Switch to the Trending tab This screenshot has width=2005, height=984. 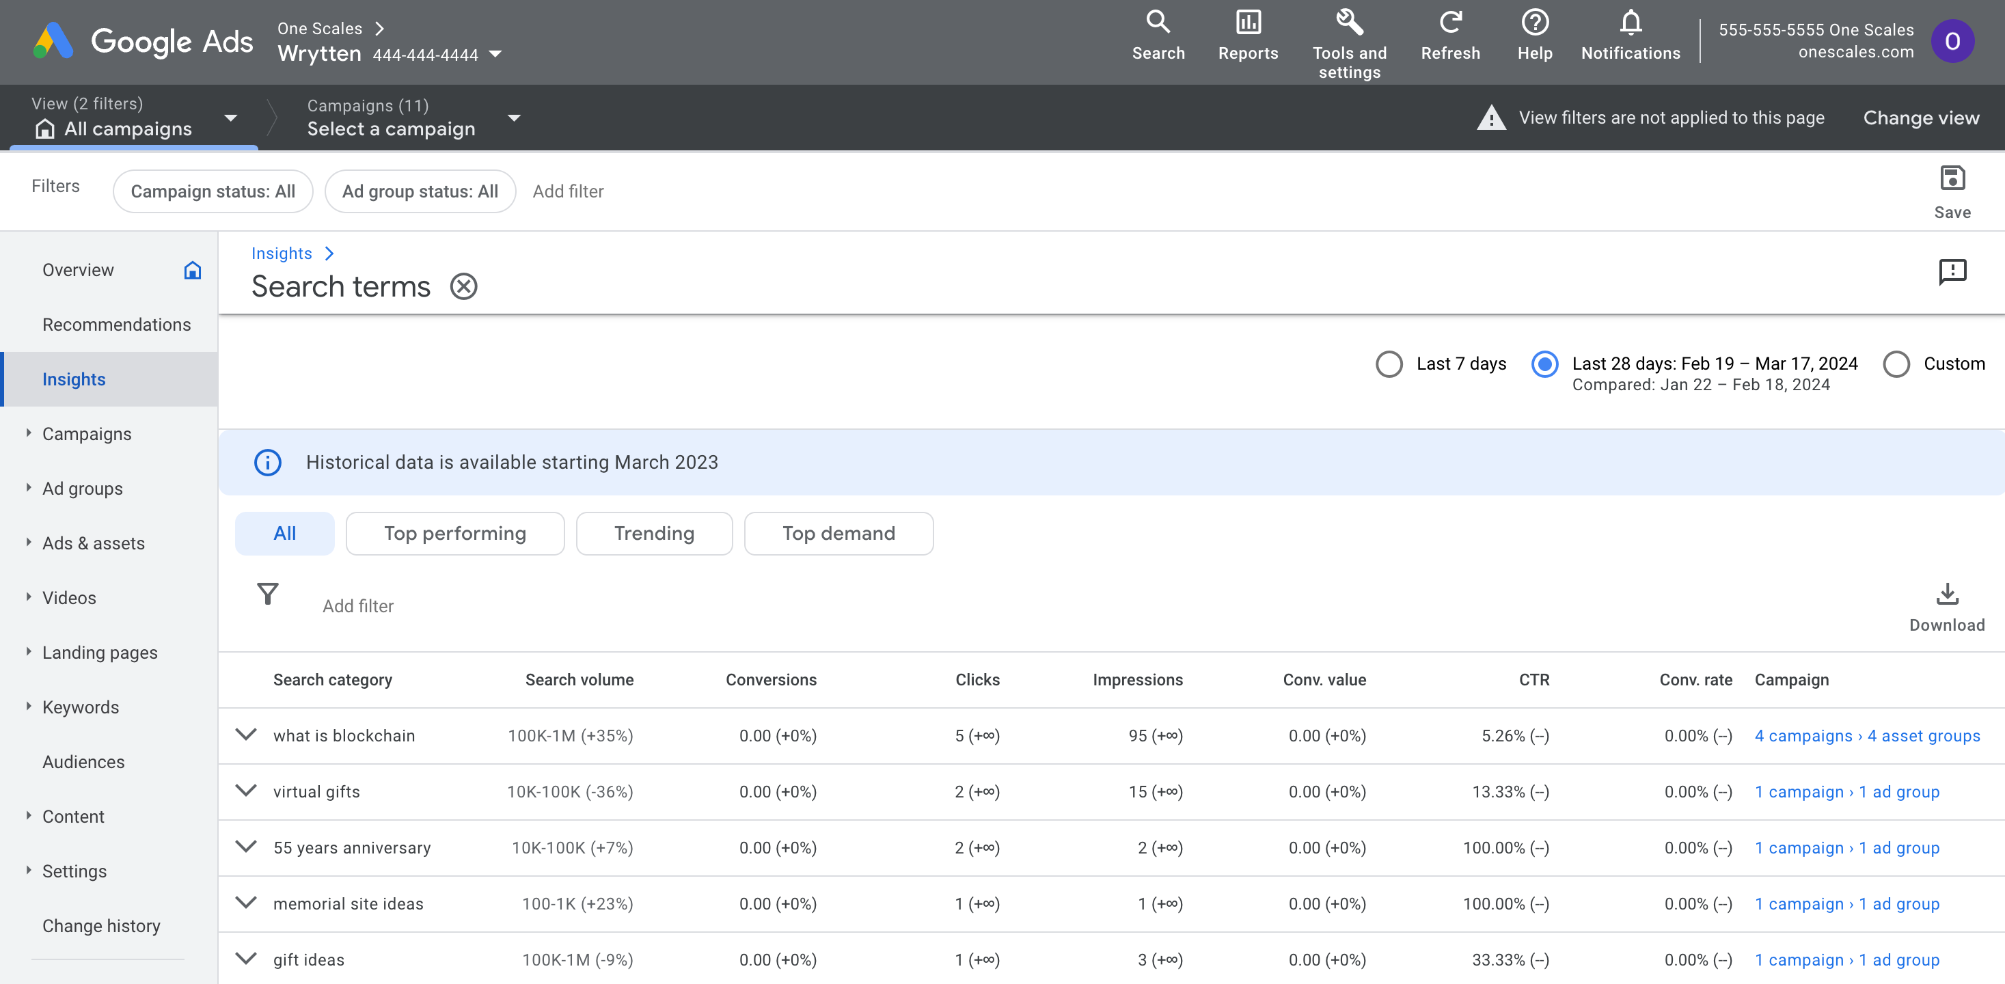[x=653, y=533]
